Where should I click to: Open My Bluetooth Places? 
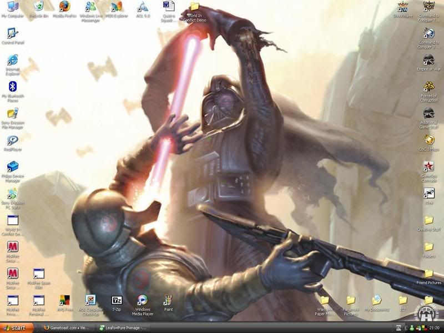[x=13, y=92]
